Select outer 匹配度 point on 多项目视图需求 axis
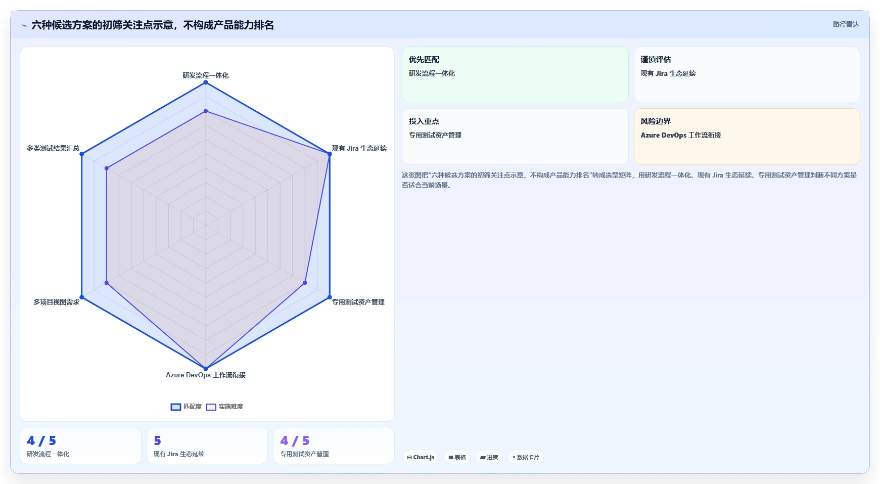 (82, 297)
